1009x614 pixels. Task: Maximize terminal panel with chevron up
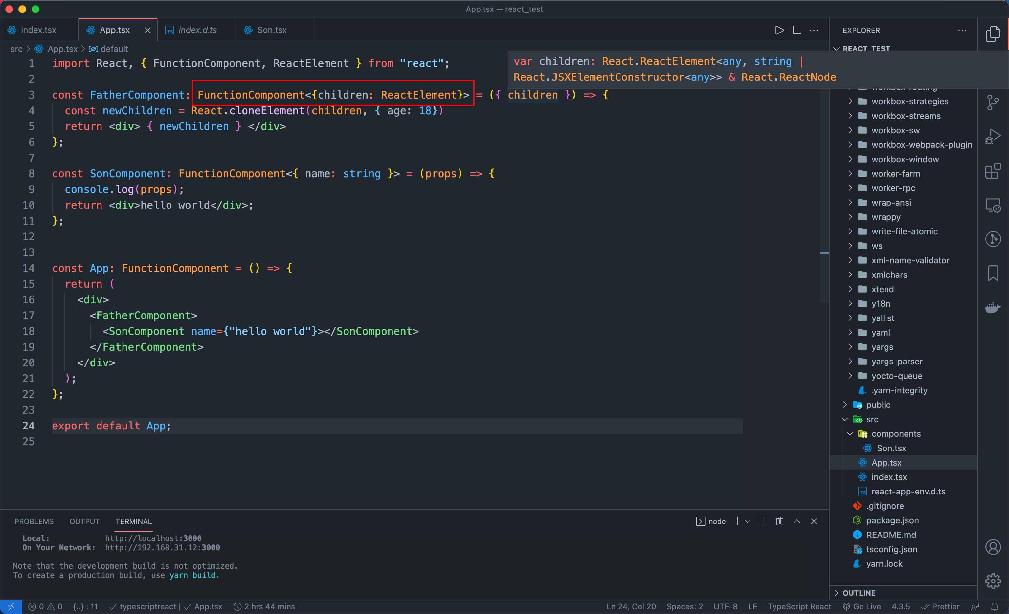point(797,521)
